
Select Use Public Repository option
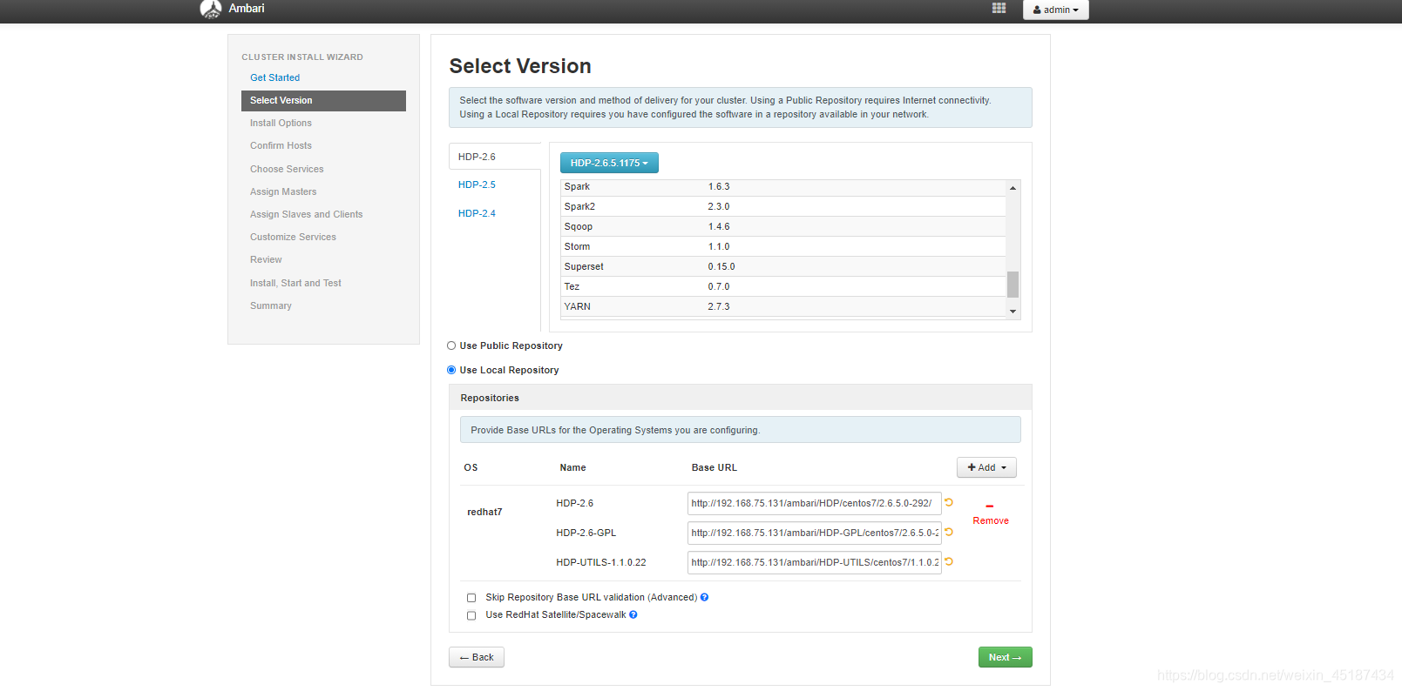451,345
